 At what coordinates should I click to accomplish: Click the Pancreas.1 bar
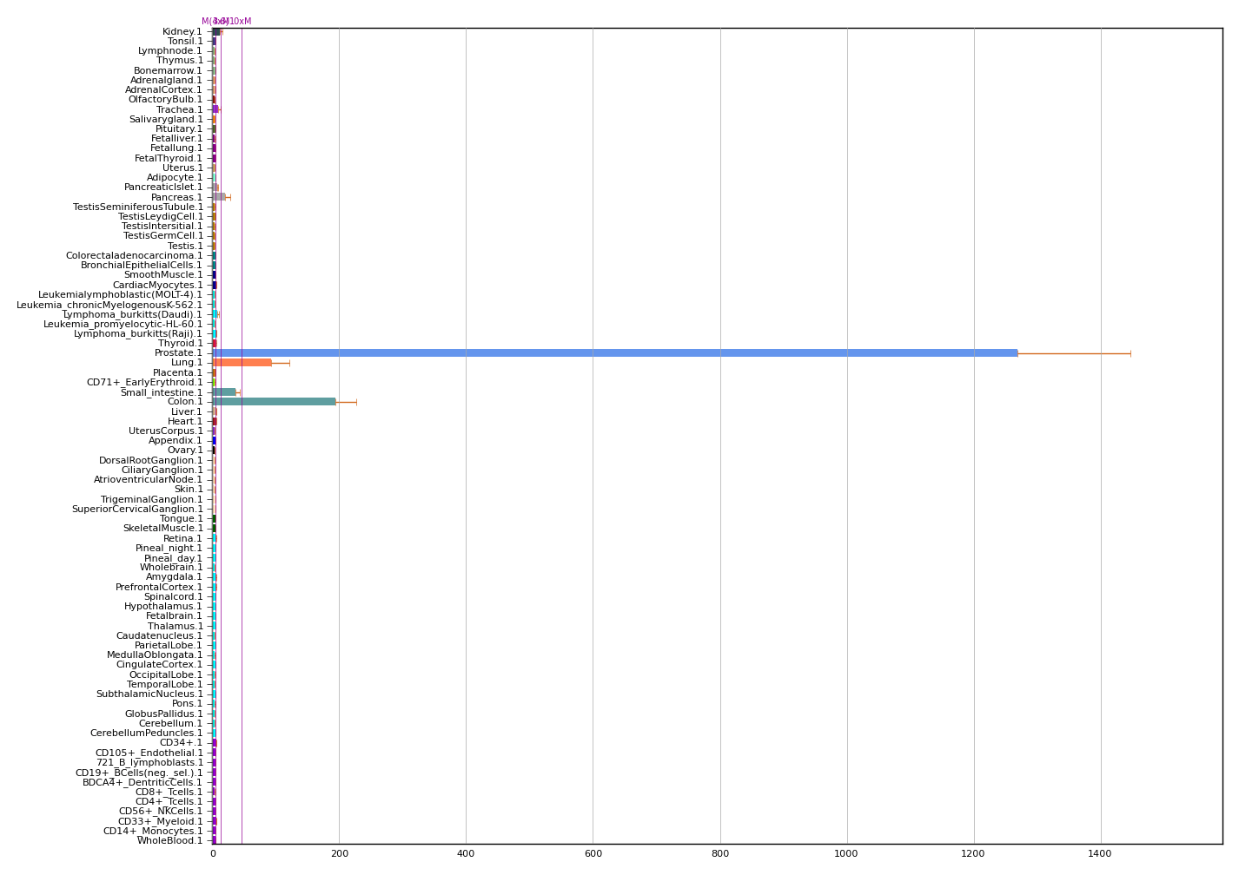pyautogui.click(x=219, y=197)
